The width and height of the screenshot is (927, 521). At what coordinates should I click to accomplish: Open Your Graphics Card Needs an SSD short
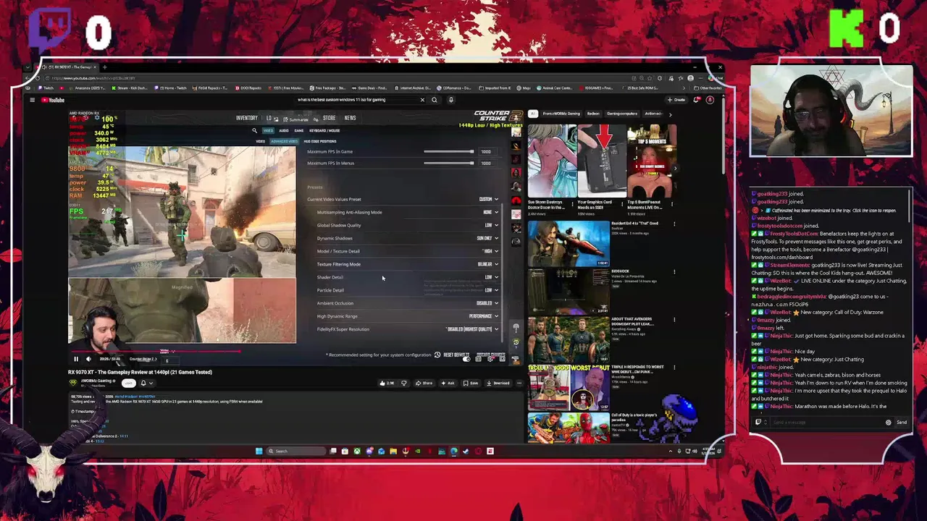(601, 161)
